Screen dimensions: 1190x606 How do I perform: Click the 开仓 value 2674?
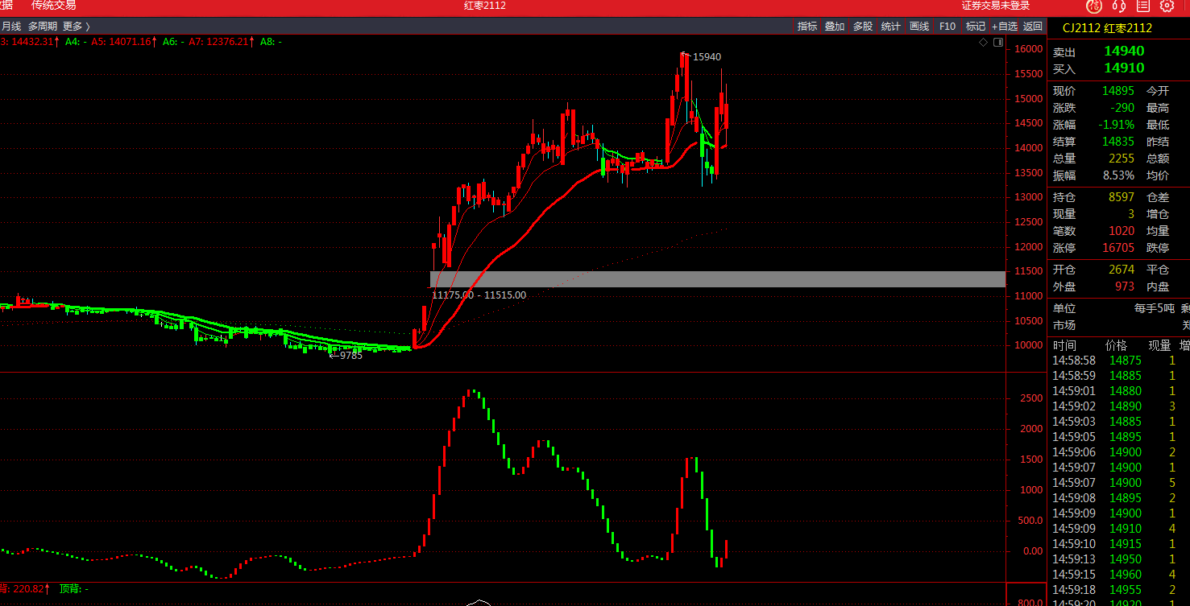1122,270
